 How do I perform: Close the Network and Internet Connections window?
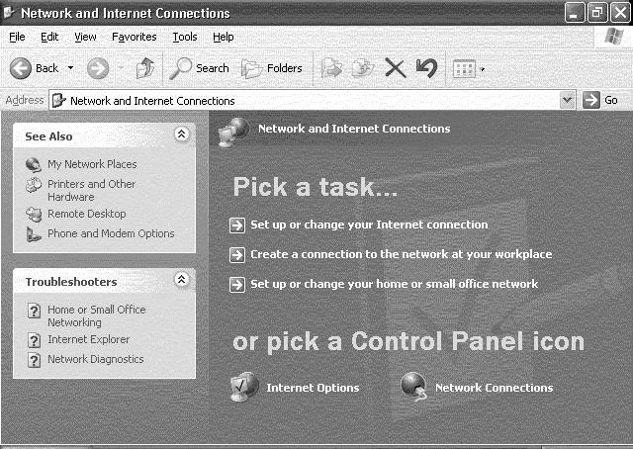click(x=620, y=13)
